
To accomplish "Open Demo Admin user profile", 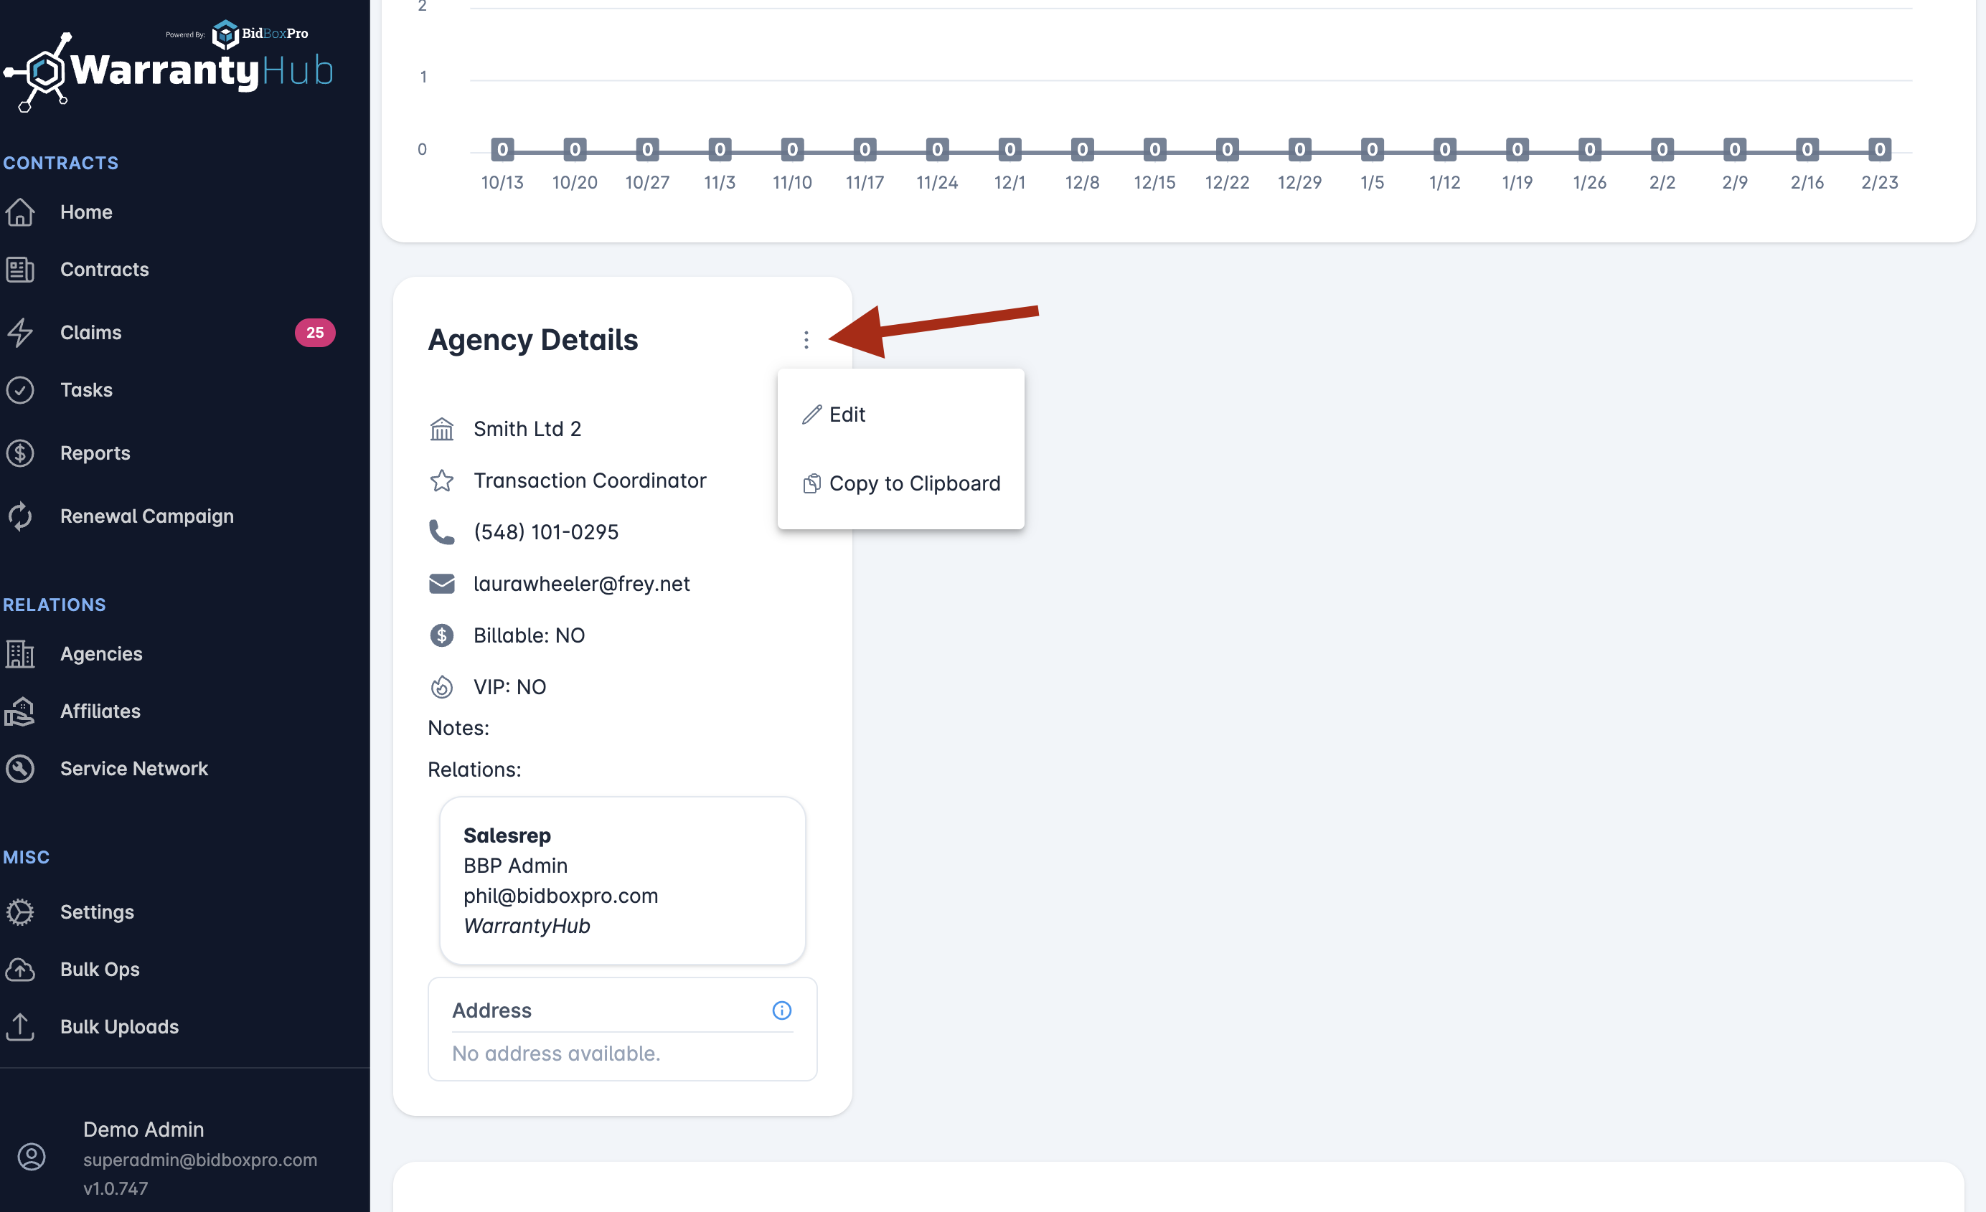I will coord(143,1130).
